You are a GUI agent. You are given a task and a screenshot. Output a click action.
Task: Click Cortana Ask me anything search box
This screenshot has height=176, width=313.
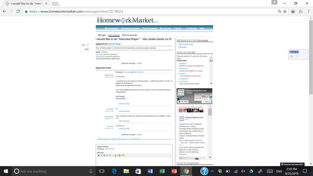53,171
